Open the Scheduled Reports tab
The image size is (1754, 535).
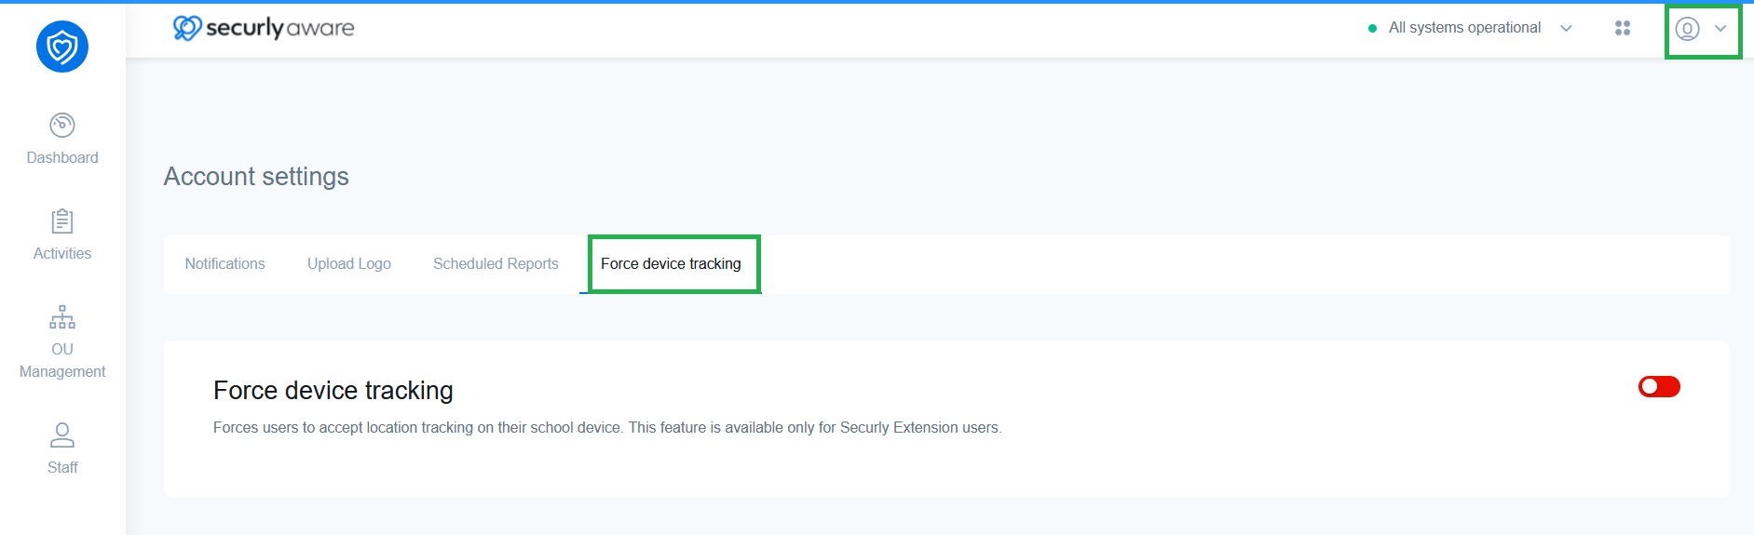coord(496,263)
